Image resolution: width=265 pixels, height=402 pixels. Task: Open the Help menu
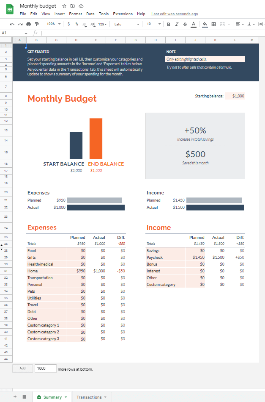tap(141, 14)
